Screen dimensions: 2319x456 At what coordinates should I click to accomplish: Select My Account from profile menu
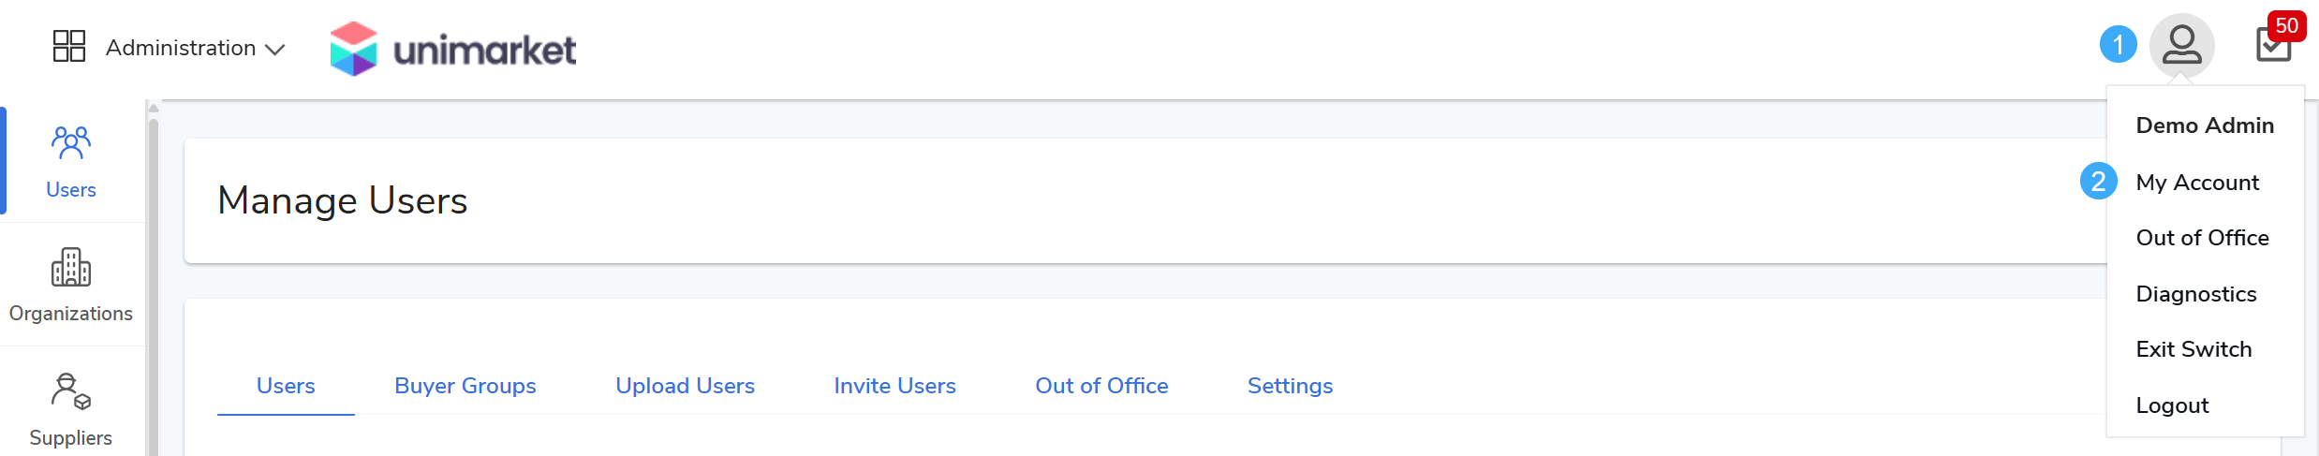click(x=2197, y=183)
